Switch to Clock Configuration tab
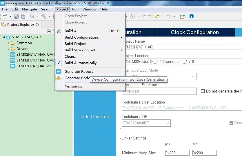The height and width of the screenshot is (156, 242). coord(195,32)
